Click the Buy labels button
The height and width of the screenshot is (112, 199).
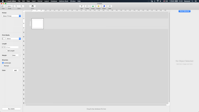point(11,109)
